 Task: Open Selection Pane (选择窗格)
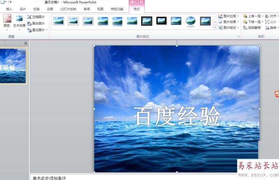click(x=252, y=28)
